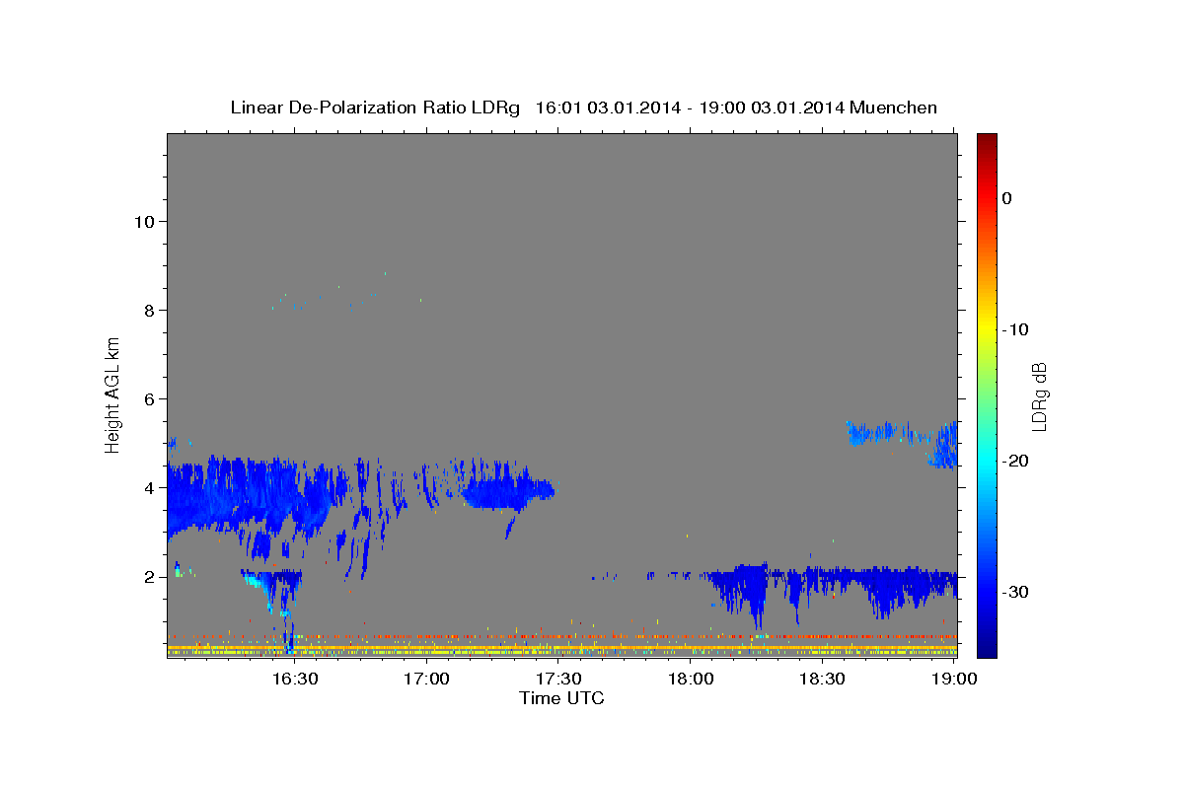Viewport: 1184px width, 789px height.
Task: Click the height tick label 2
Action: [x=148, y=577]
